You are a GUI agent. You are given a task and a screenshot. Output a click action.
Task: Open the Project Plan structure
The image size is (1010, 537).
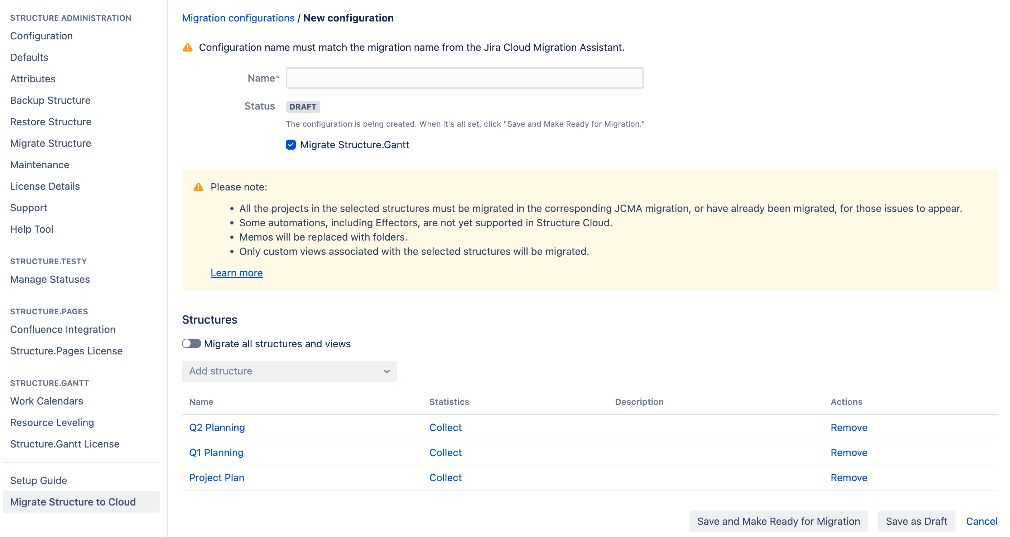(x=216, y=478)
